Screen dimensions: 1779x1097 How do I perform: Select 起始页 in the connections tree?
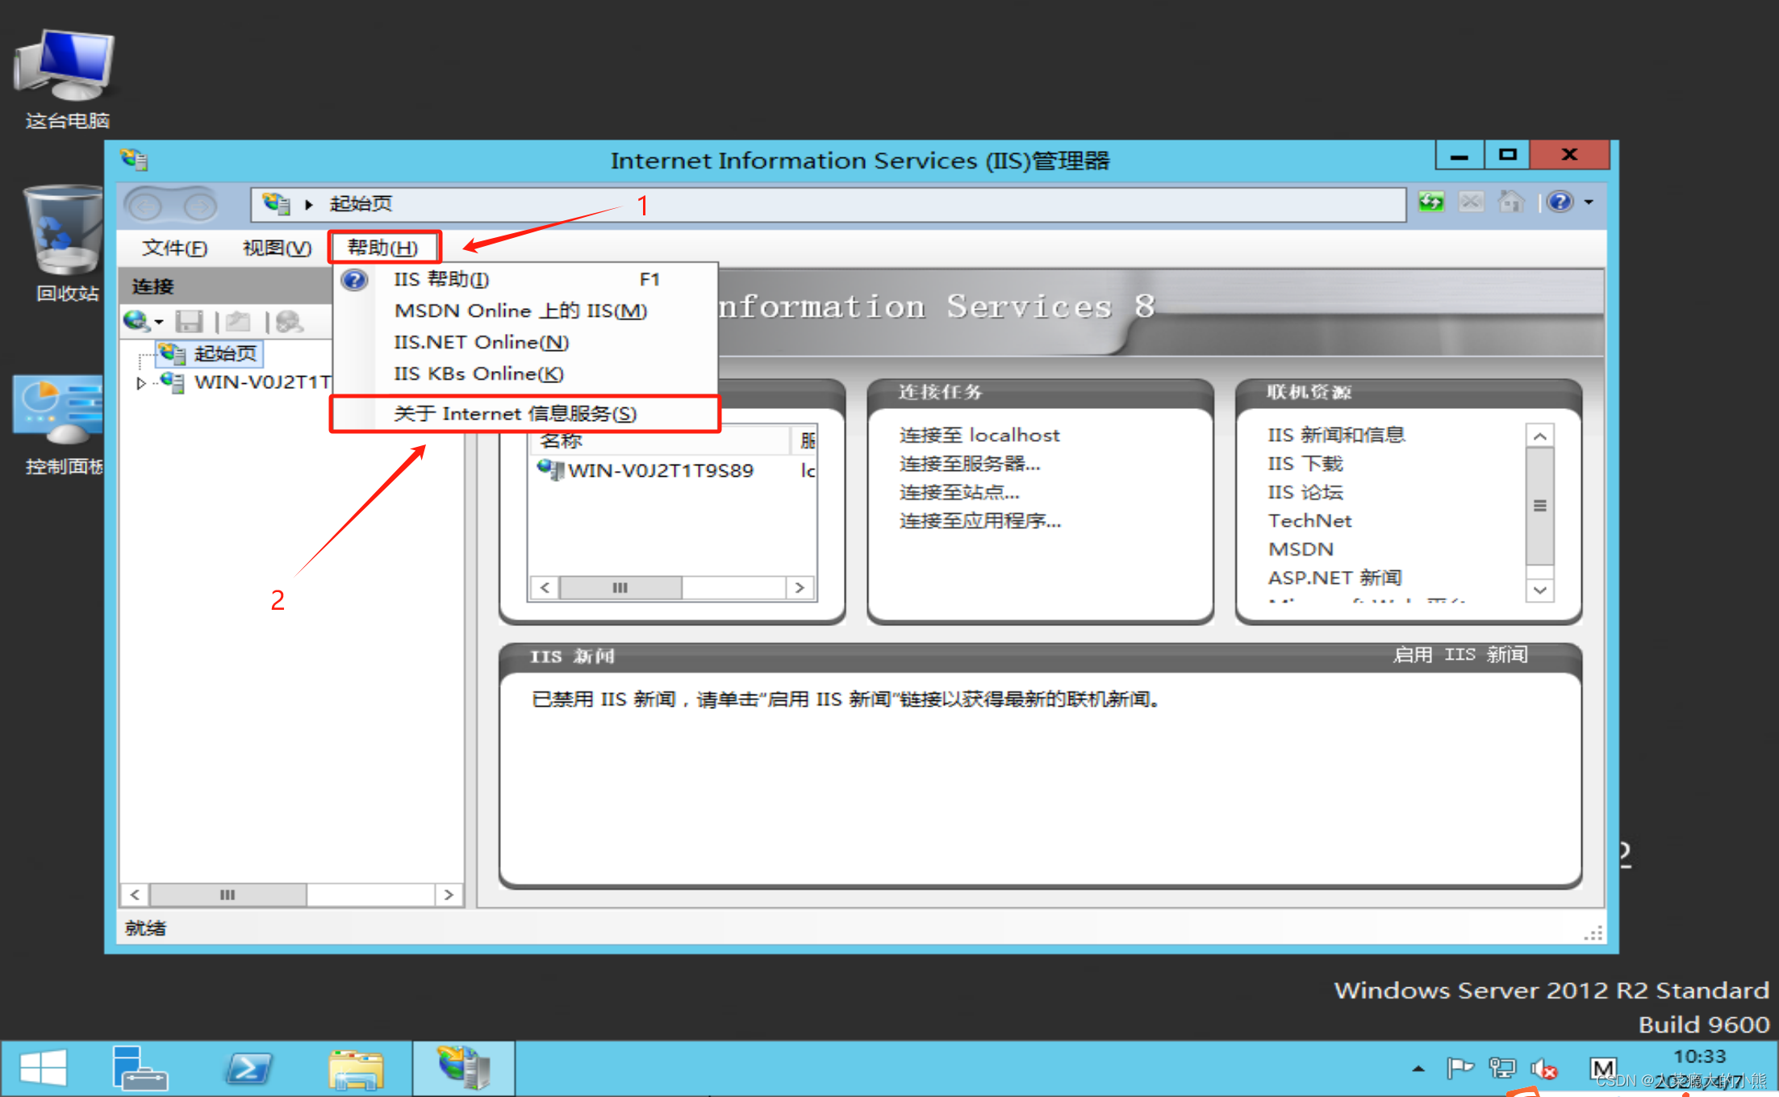224,353
